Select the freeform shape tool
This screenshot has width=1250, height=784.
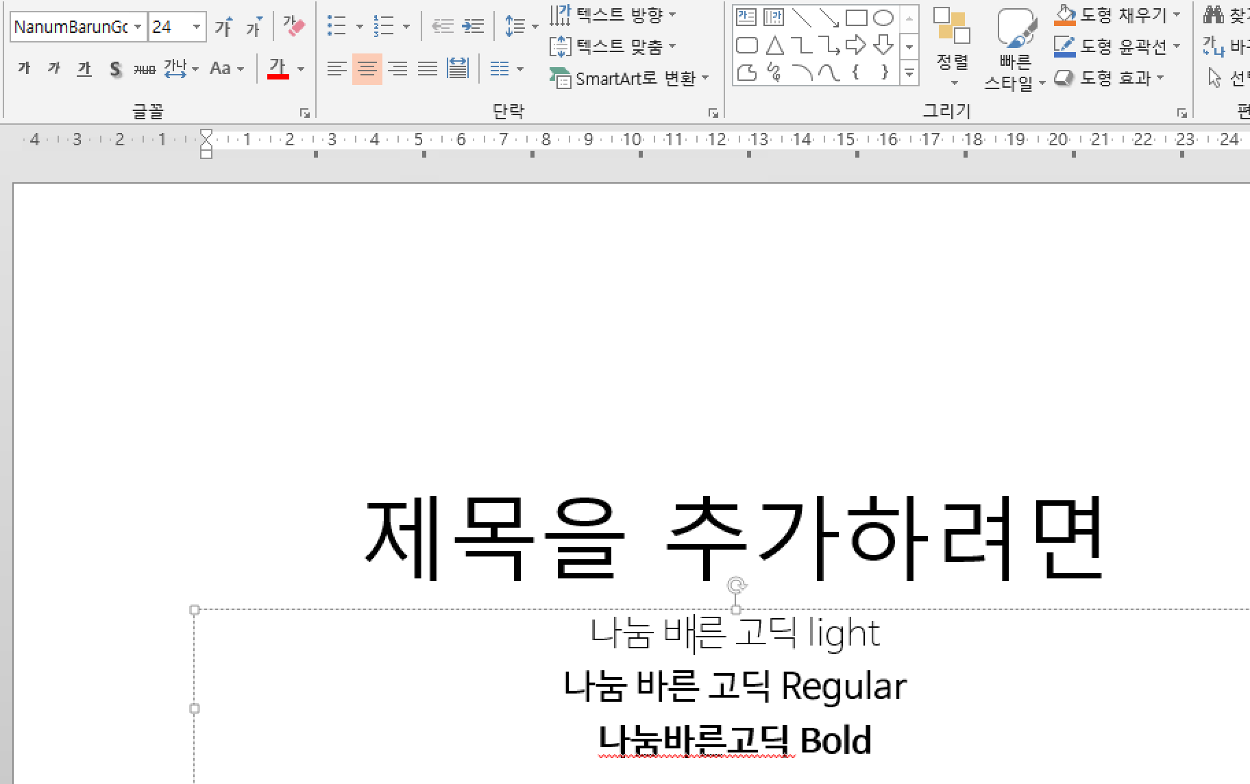click(746, 72)
